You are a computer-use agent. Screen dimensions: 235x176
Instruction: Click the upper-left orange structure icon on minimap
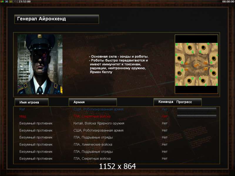coord(187,63)
